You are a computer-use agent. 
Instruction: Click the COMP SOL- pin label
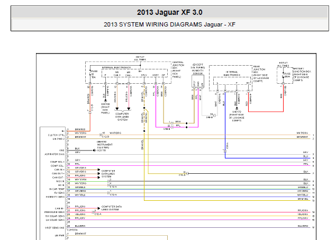pos(58,166)
